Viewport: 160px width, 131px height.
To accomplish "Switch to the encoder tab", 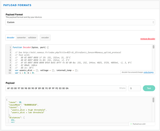I will 45,37.
